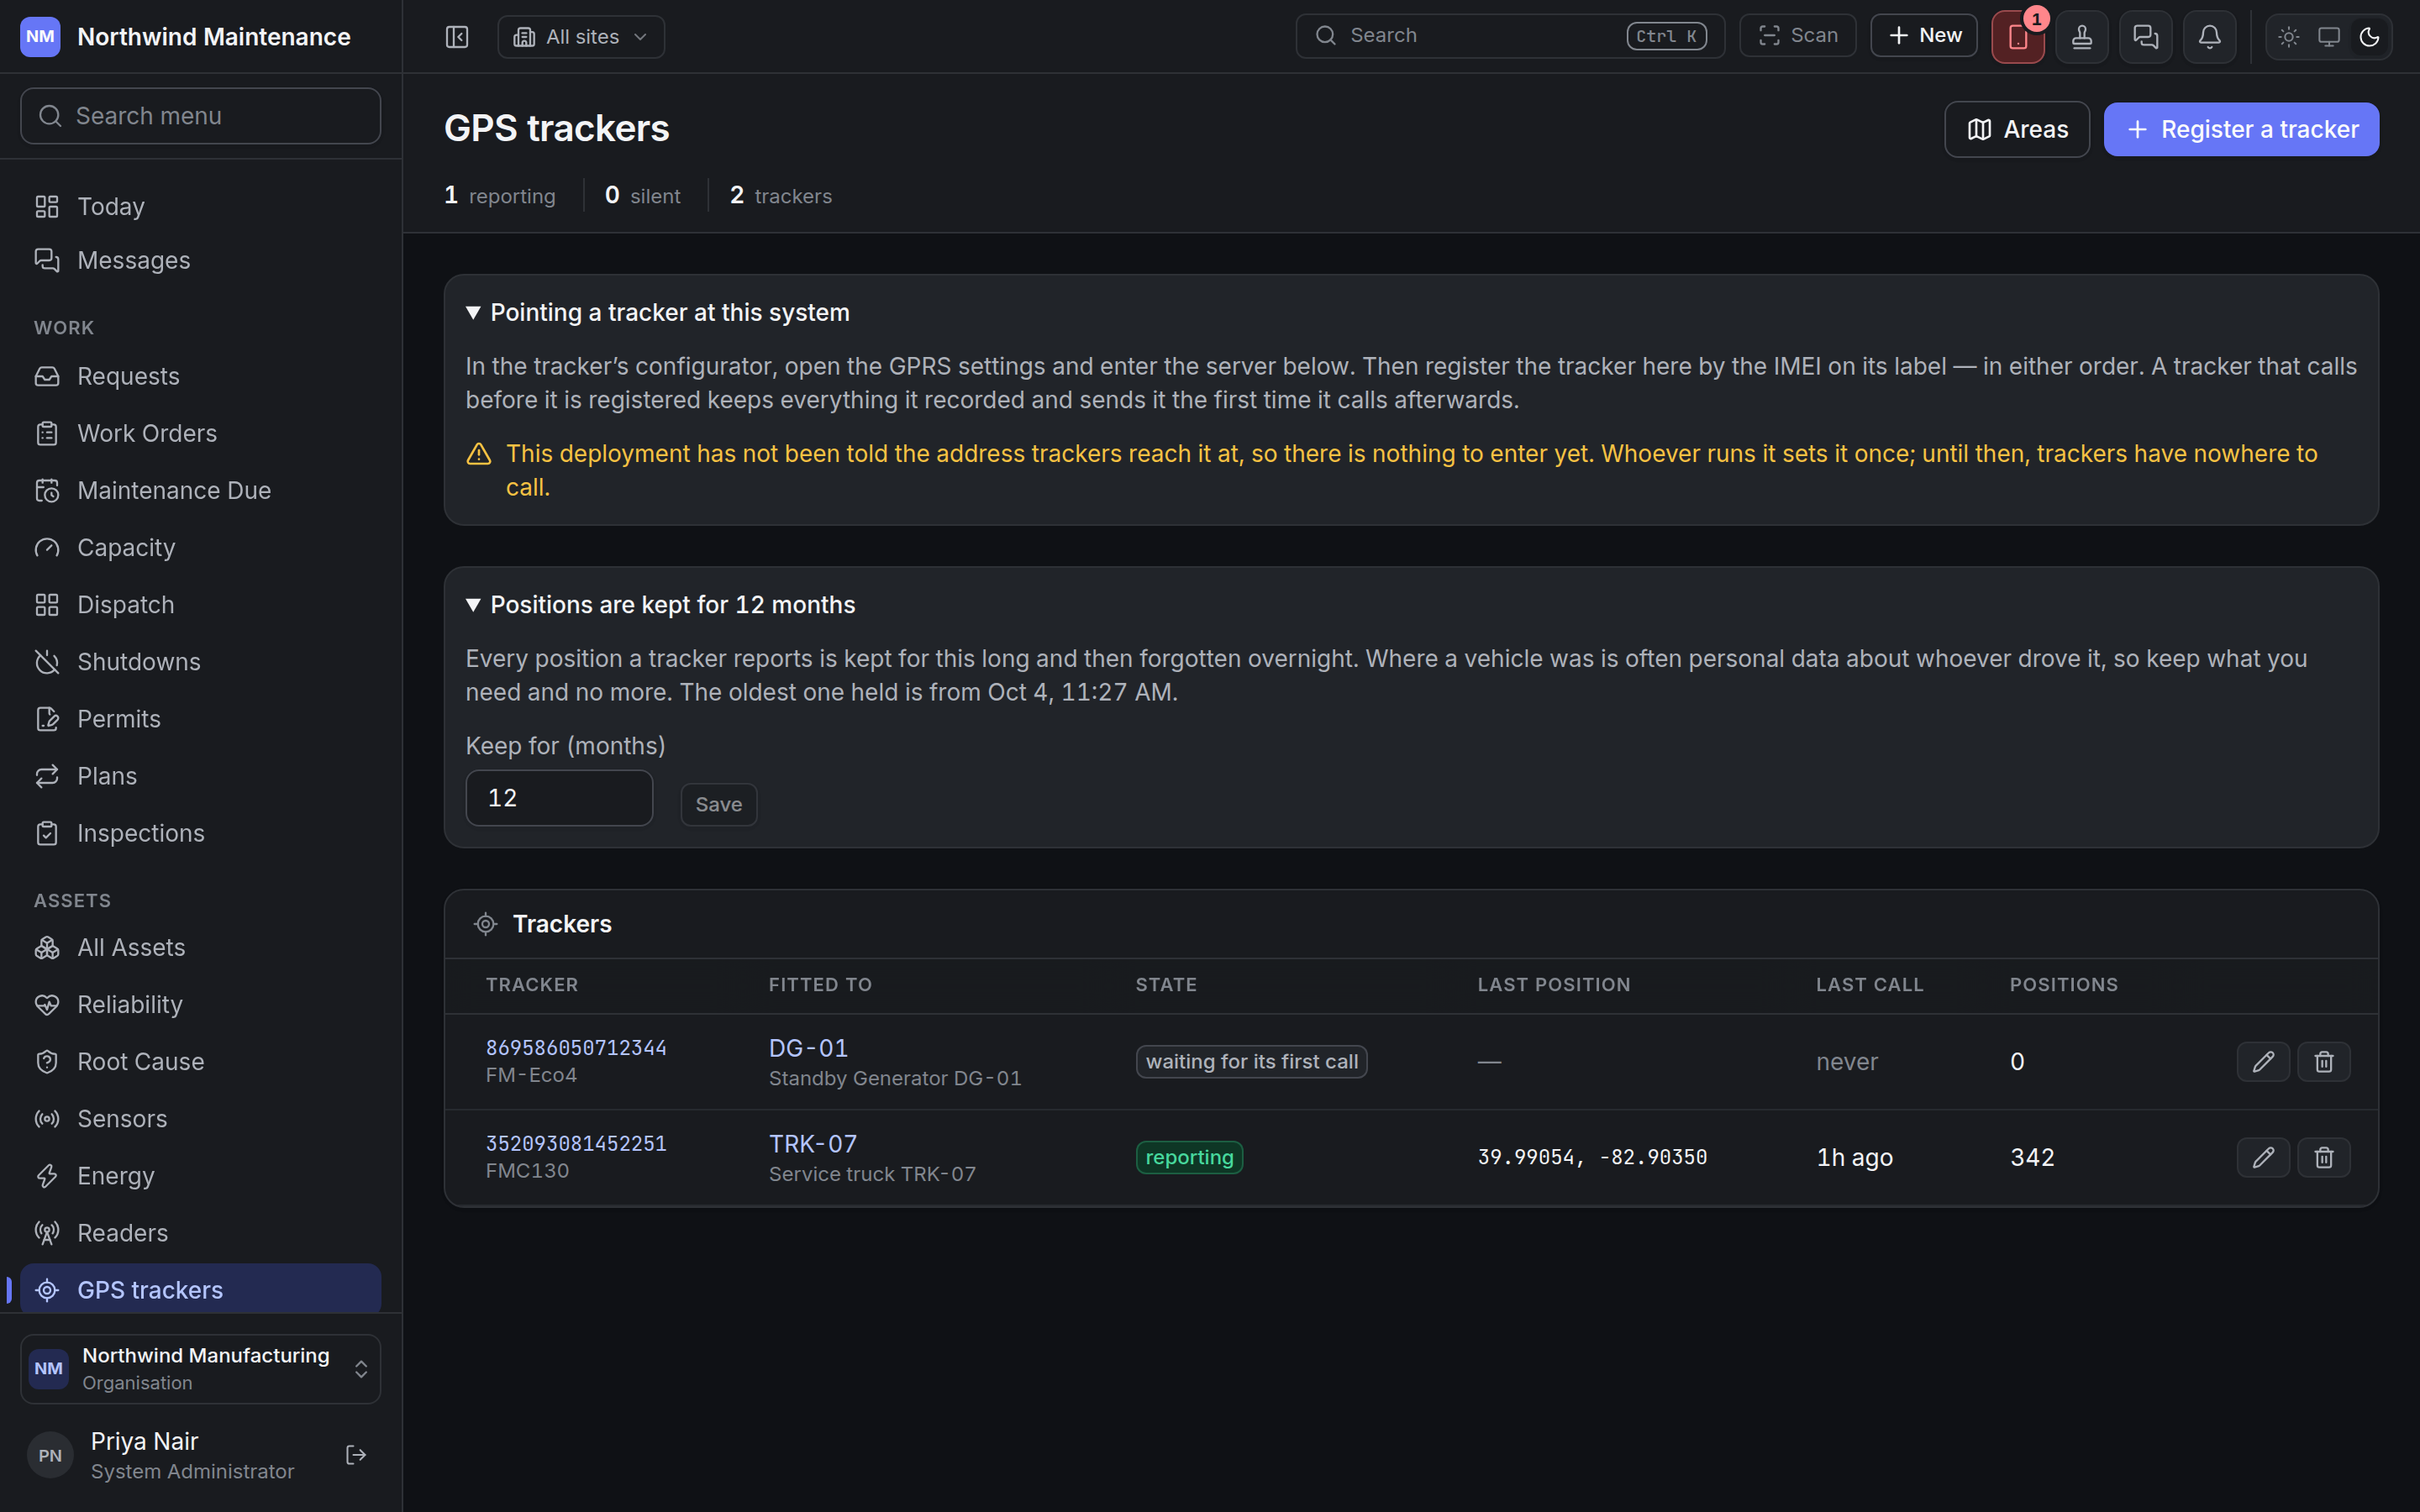This screenshot has height=1512, width=2420.
Task: Open the Northwind Manufacturing organisation switcher
Action: 200,1368
